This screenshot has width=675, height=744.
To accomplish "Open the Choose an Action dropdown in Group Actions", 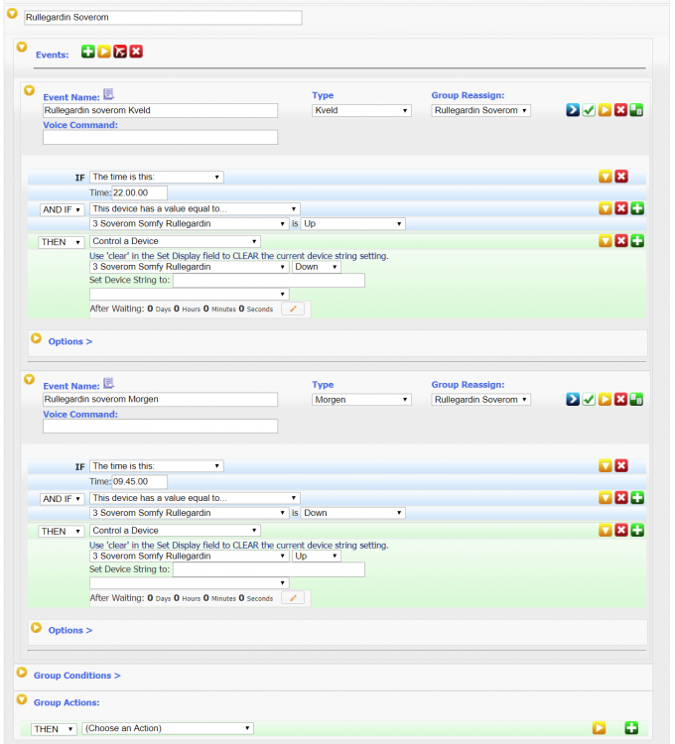I will click(168, 728).
